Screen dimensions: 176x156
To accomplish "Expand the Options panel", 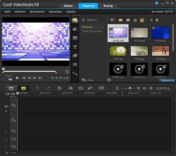I will coord(167,80).
